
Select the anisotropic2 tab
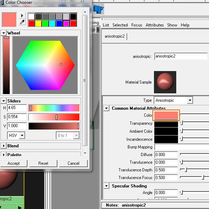click(115, 36)
